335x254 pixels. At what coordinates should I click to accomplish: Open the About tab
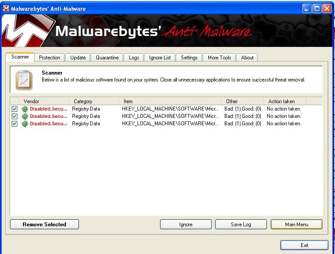247,58
